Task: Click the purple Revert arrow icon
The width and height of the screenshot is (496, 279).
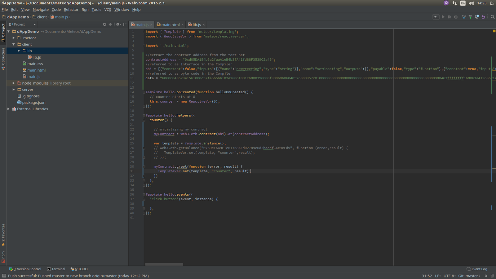Action: (x=483, y=17)
